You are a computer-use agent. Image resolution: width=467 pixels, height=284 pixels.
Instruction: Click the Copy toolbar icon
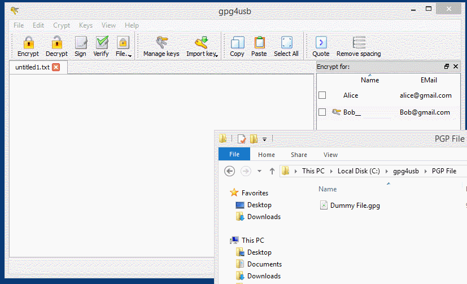tap(237, 42)
